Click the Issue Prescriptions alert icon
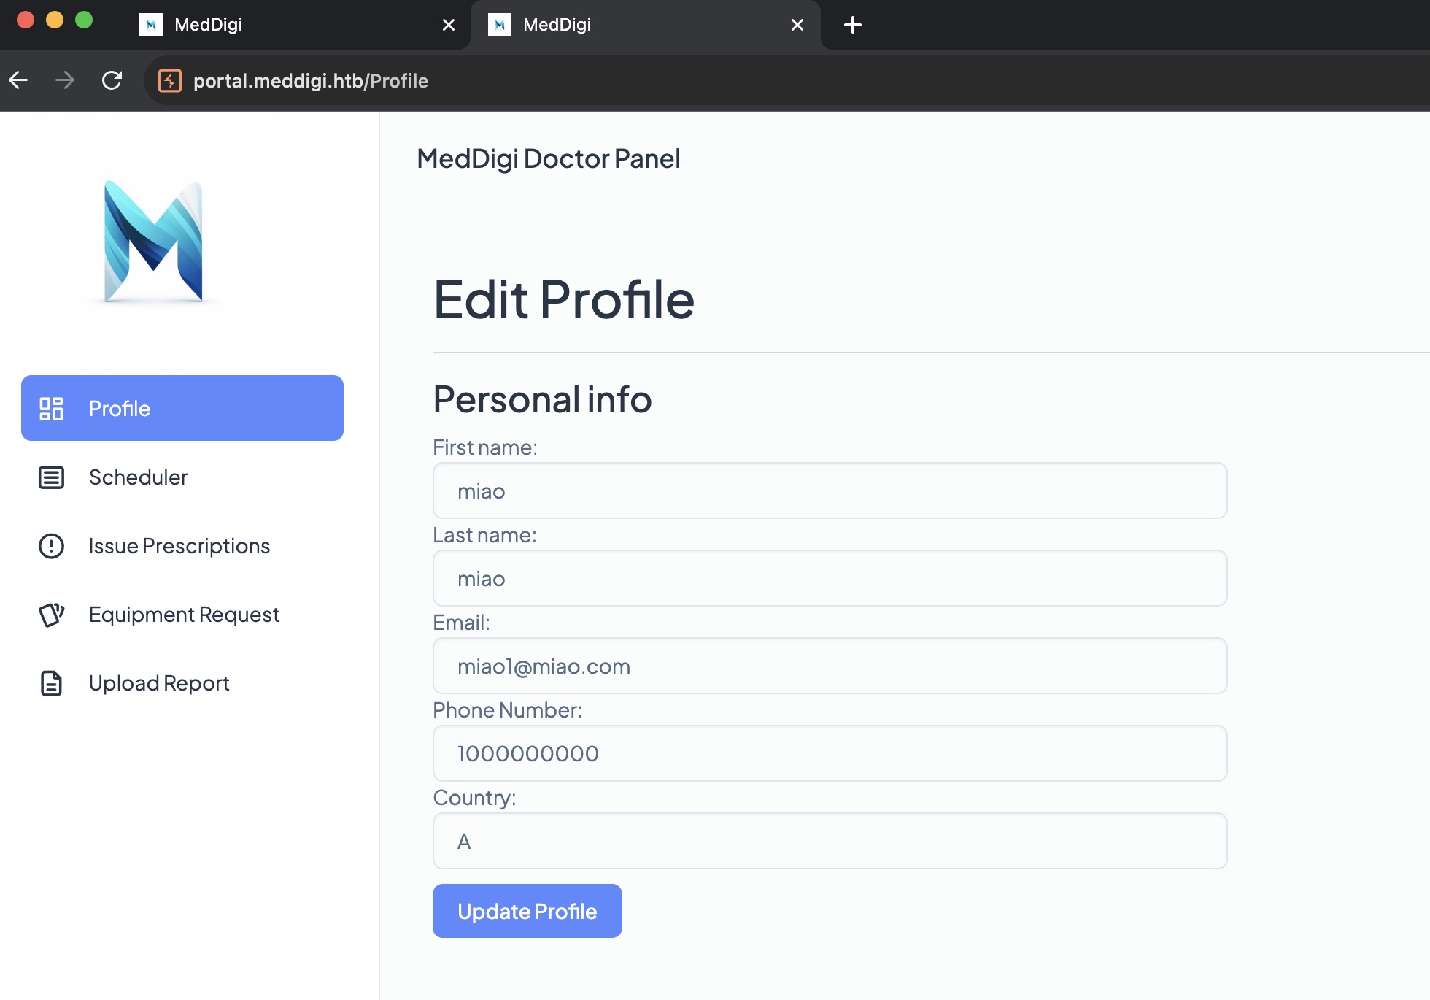The image size is (1430, 1000). [x=51, y=546]
